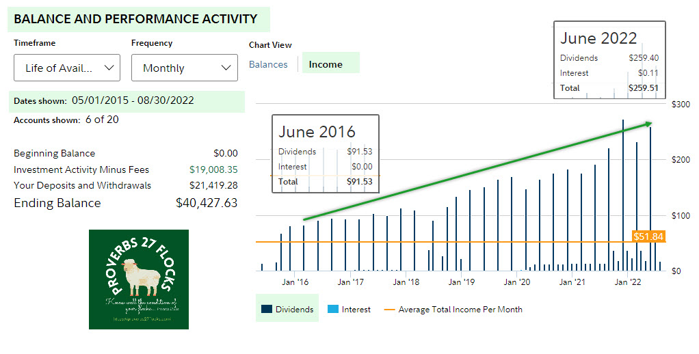Open the Timeframe dropdown
The height and width of the screenshot is (354, 699).
[66, 68]
